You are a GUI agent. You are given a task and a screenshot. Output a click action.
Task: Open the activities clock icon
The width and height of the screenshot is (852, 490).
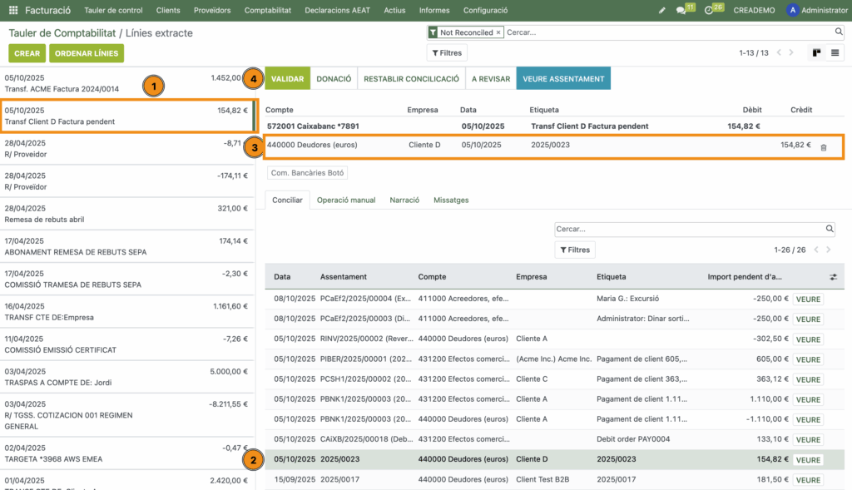coord(709,10)
